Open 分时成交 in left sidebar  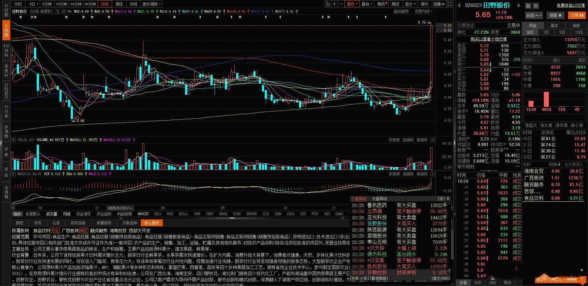coord(6,90)
